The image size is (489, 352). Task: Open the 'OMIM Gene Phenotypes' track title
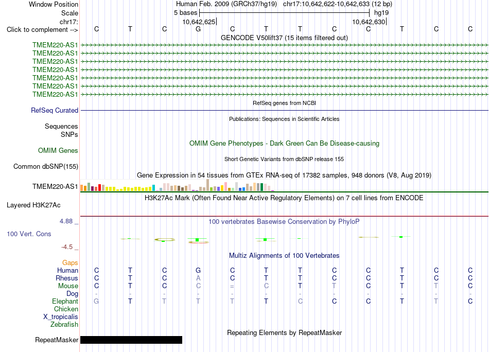tap(284, 144)
